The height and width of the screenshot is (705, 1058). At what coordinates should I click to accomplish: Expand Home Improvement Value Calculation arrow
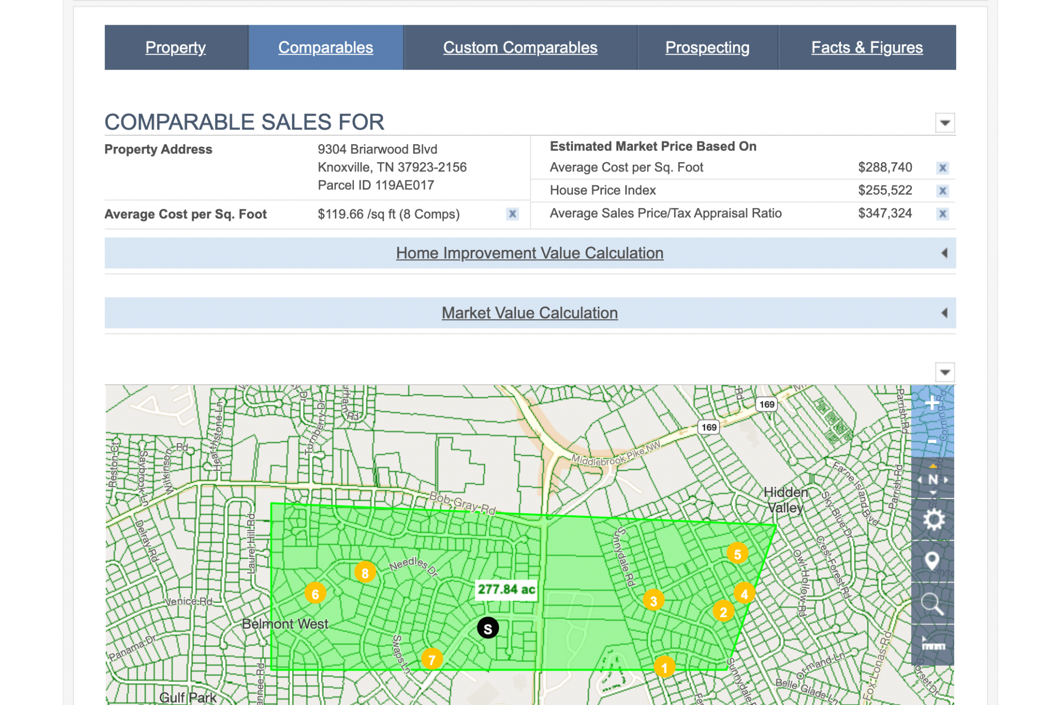pos(944,253)
